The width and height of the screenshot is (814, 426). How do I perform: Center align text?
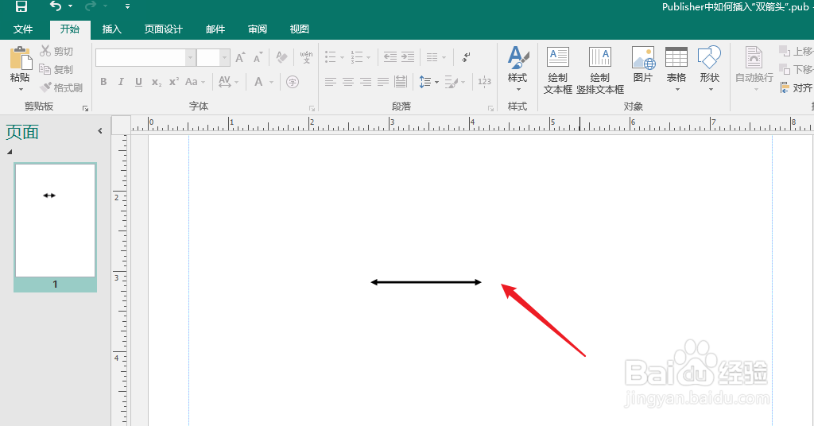click(x=348, y=81)
